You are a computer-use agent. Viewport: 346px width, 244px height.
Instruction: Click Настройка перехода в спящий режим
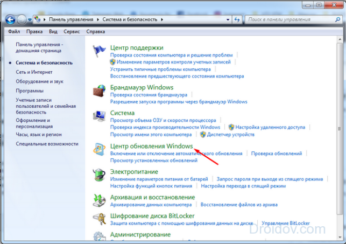[x=243, y=186]
